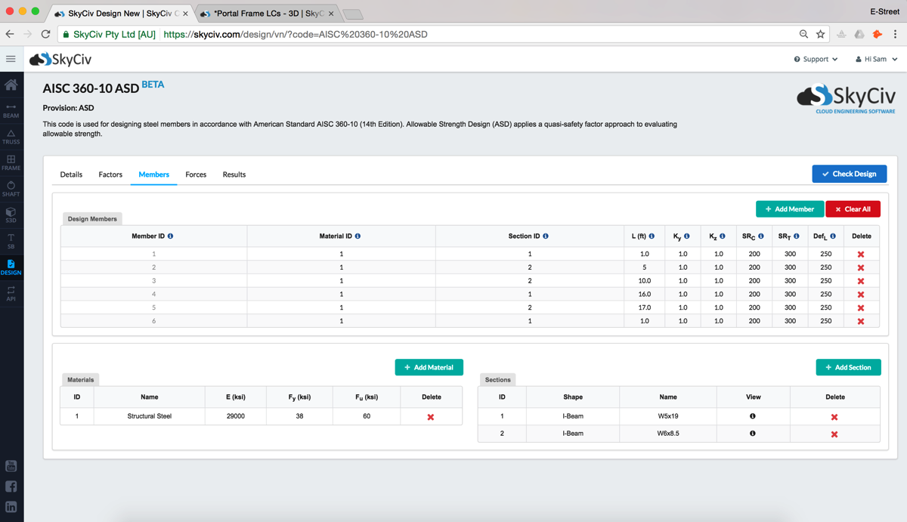Click the Add Member button
The height and width of the screenshot is (522, 907).
(790, 209)
